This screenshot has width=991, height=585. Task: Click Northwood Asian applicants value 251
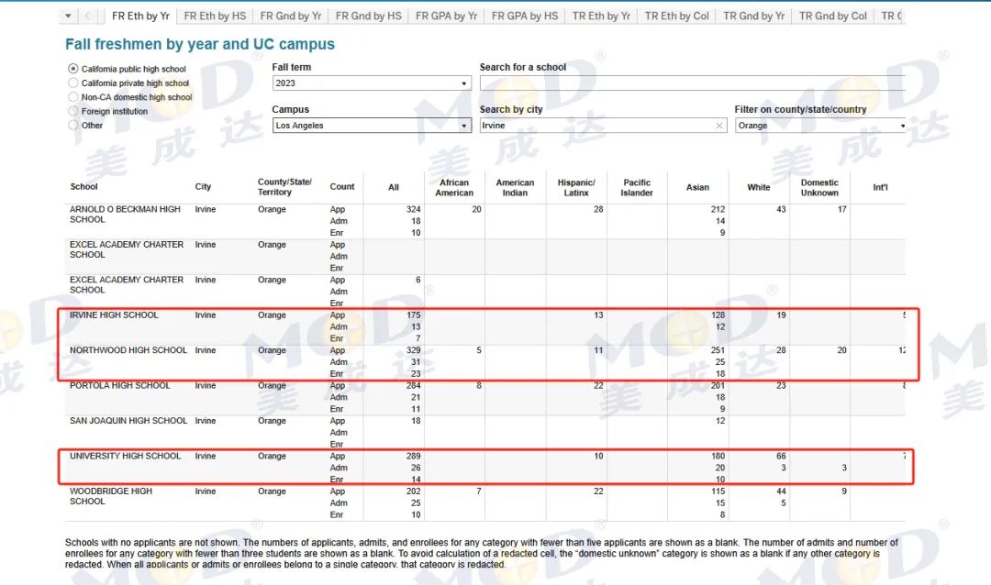pos(718,350)
